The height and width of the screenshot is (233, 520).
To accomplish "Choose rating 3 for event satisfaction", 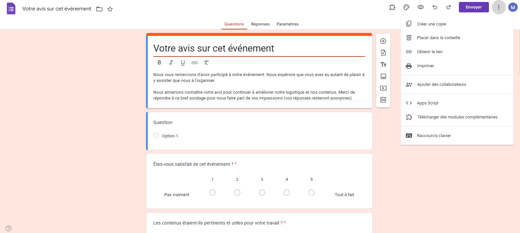I will [262, 193].
